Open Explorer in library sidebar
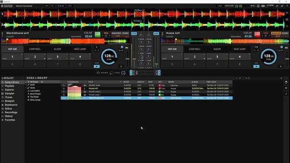This screenshot has width=290, height=163. click(x=10, y=90)
